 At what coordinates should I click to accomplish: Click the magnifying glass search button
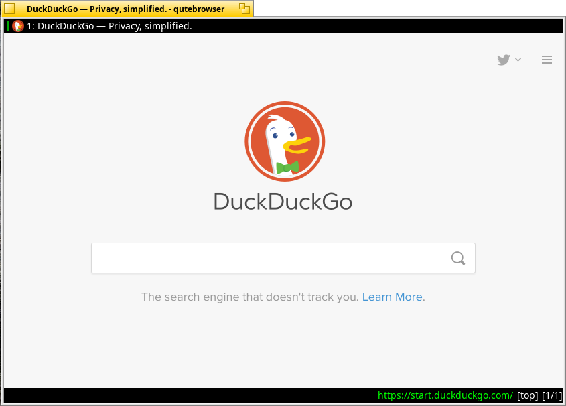458,258
